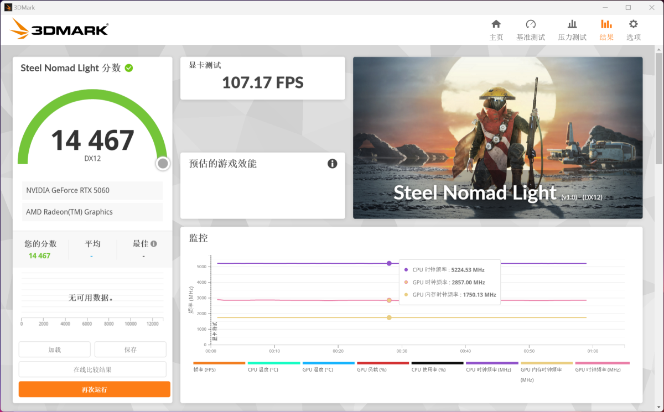Screen dimensions: 664x412
Task: Click the orange 再次运行 button
Action: click(95, 389)
